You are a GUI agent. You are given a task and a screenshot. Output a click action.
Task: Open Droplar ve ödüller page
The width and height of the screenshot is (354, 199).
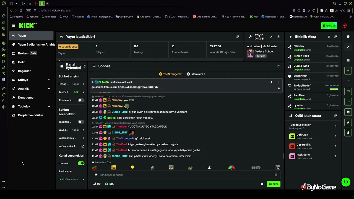pos(31,115)
